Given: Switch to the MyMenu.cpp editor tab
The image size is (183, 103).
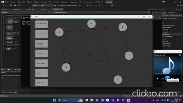Looking at the screenshot, I should (x=30, y=10).
